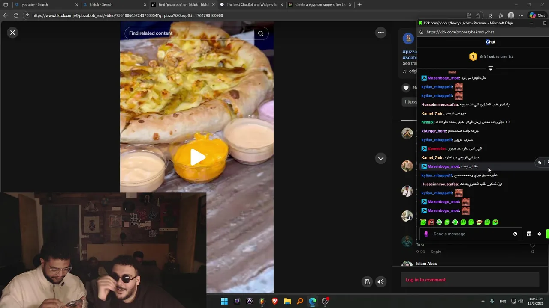The height and width of the screenshot is (308, 549).
Task: Click taskbar microphone tray icon
Action: tap(492, 301)
